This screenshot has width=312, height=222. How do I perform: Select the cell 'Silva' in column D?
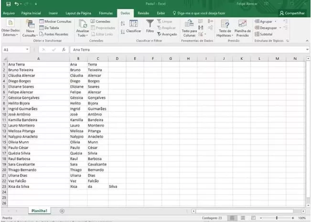(117, 187)
